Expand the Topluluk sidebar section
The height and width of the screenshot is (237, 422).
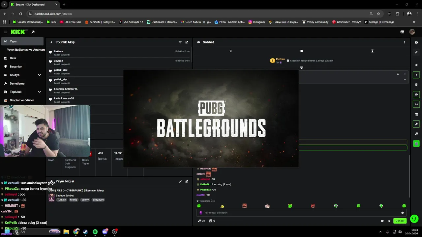tap(39, 92)
